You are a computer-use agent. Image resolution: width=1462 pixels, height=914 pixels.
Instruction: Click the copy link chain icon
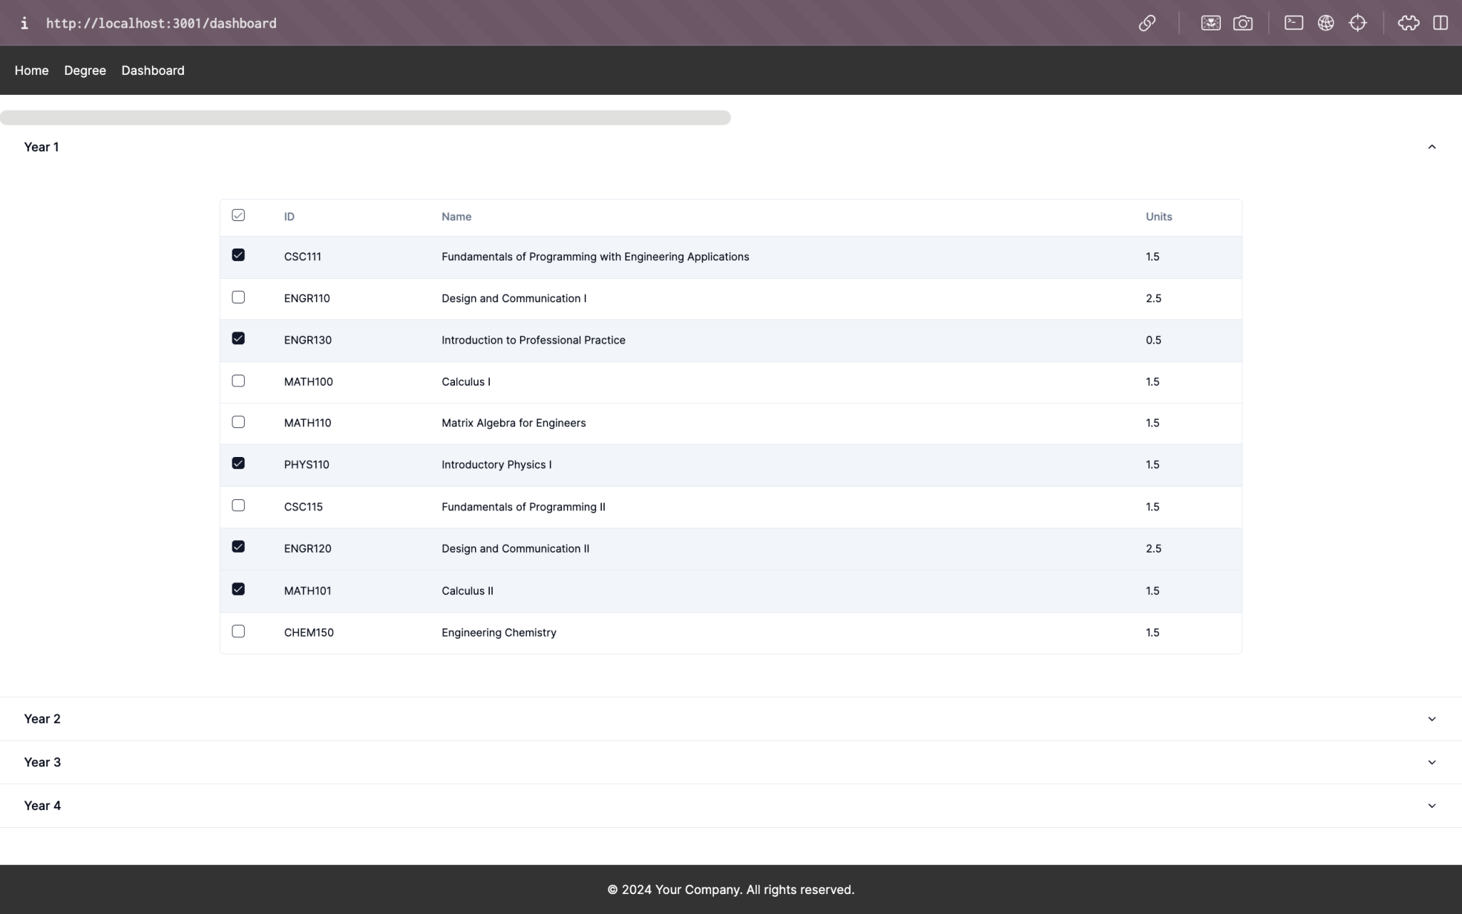coord(1147,23)
